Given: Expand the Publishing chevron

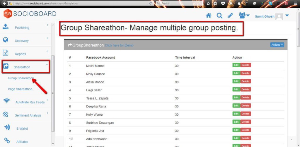Looking at the screenshot, I should [x=47, y=25].
